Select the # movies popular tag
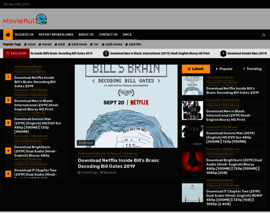This screenshot has width=270, height=213. [x=45, y=44]
